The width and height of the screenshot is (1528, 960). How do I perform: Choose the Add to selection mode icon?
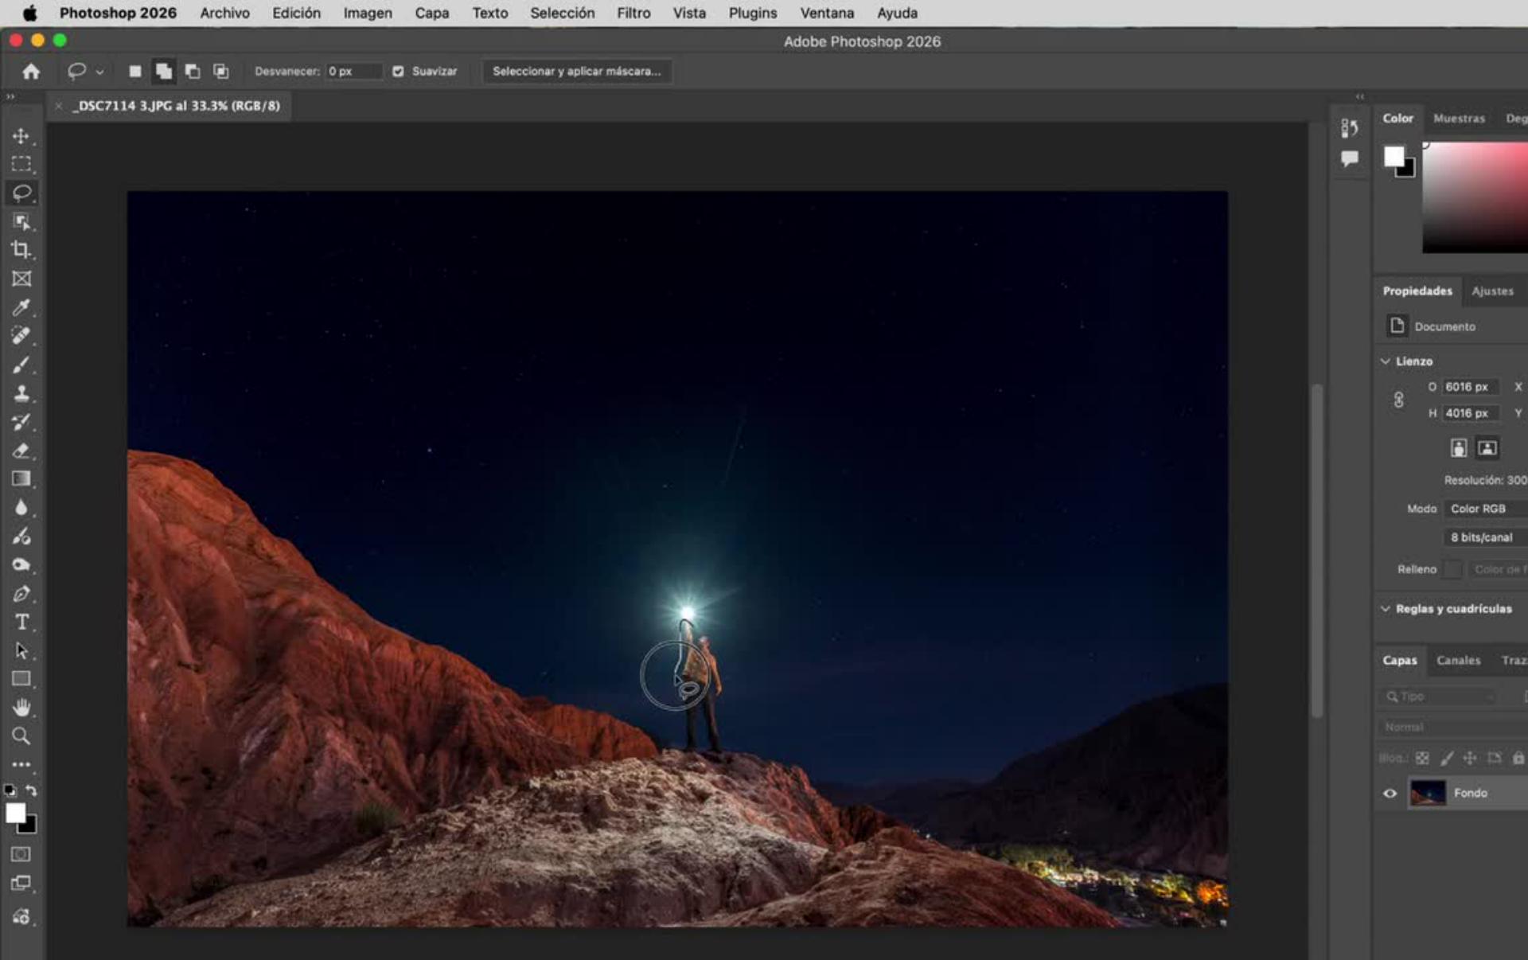pyautogui.click(x=164, y=72)
